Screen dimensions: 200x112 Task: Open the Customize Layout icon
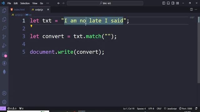coord(177,3)
